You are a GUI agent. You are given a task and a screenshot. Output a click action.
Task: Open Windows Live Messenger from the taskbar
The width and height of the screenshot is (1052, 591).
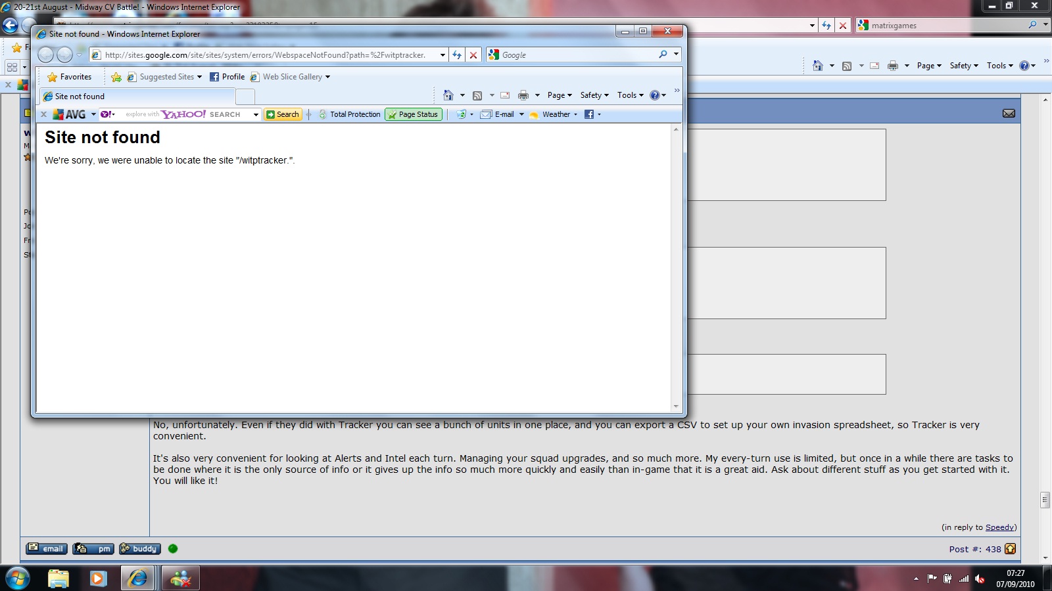[181, 579]
